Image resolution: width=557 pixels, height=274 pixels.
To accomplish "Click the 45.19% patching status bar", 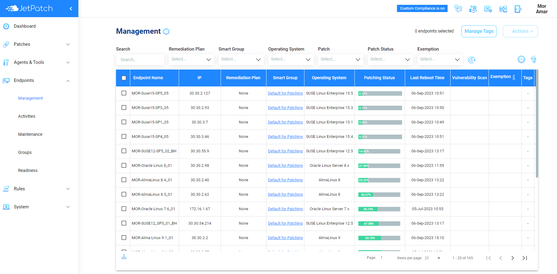I will tap(379, 209).
